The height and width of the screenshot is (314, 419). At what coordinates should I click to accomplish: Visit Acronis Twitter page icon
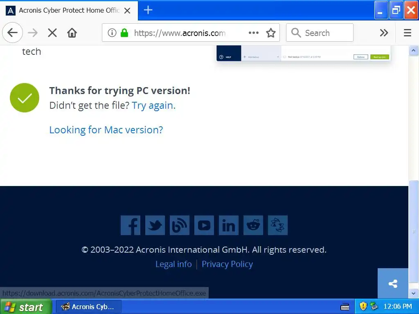coord(155,225)
